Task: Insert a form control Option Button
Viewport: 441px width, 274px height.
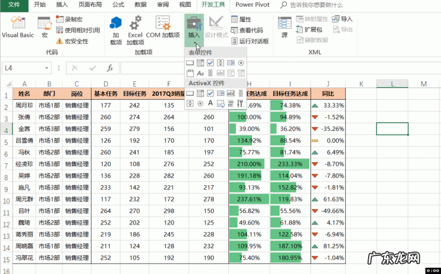Action: click(240, 62)
